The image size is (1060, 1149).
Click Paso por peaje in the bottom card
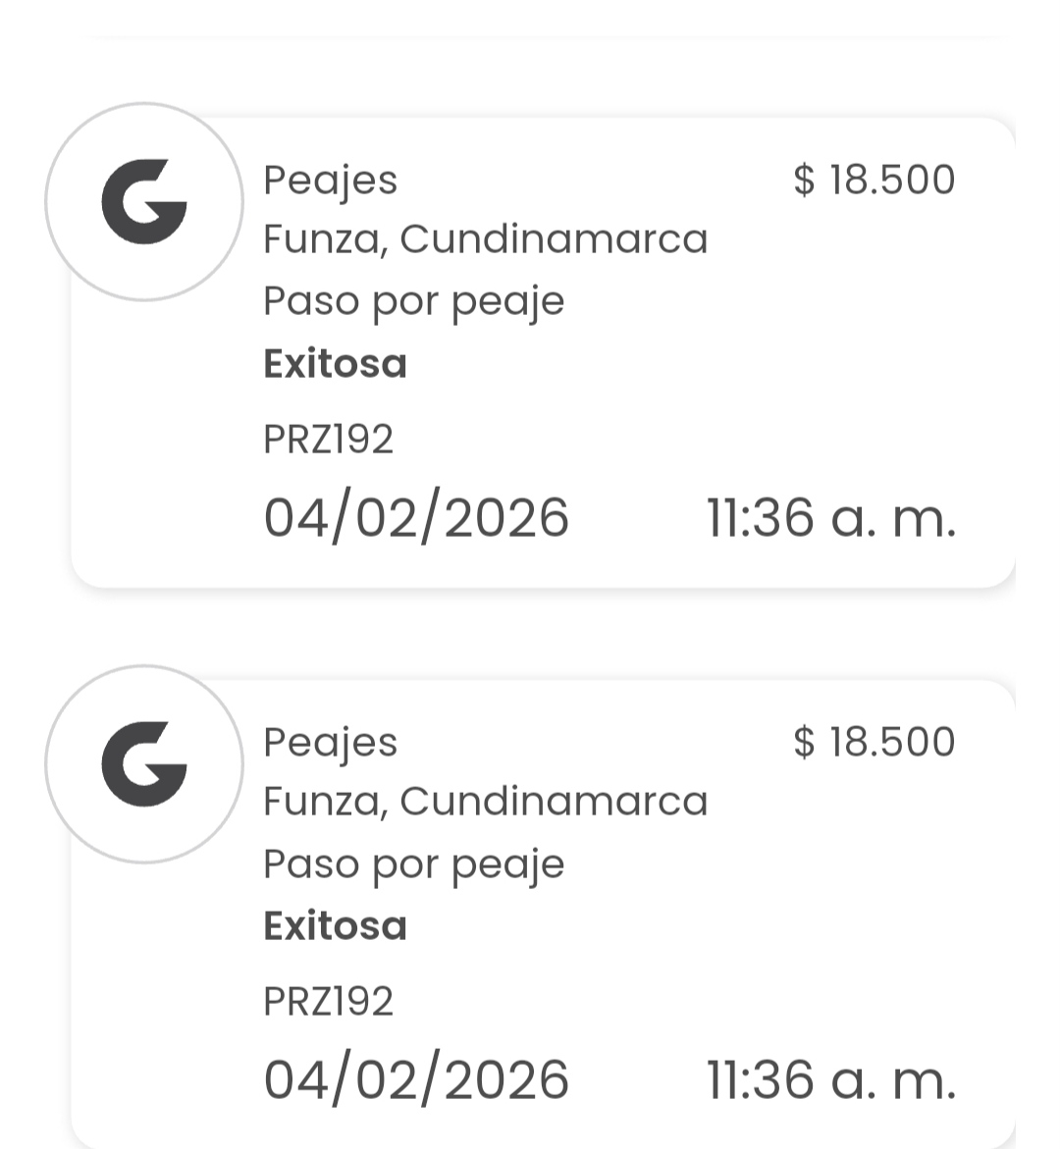coord(413,864)
